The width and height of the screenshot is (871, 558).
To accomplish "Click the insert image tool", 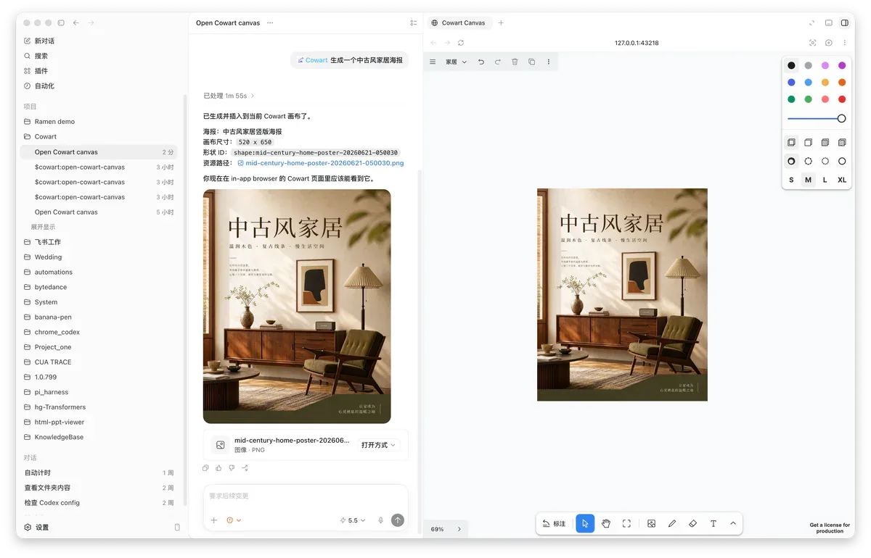I will (651, 523).
